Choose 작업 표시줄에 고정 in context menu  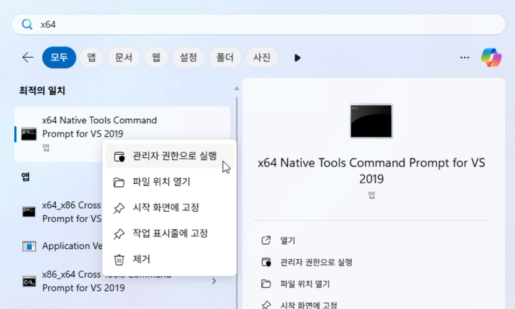coord(169,233)
